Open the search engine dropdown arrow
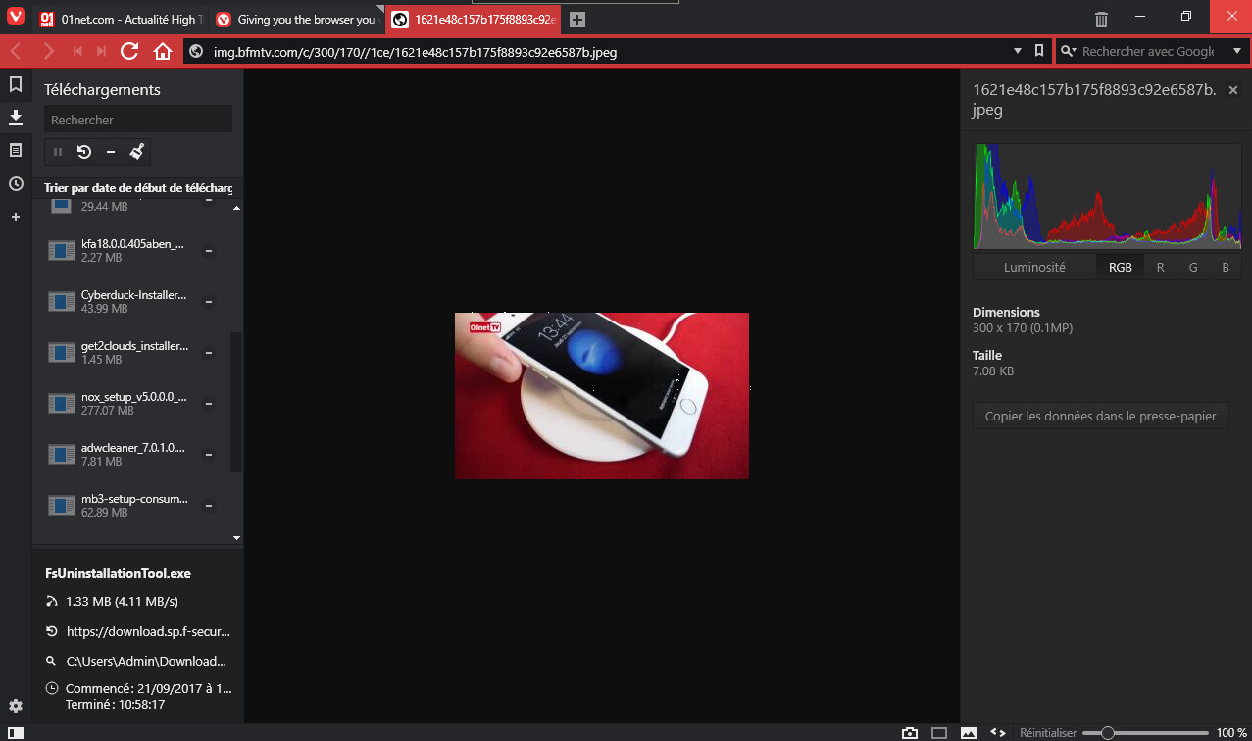 coord(1236,51)
